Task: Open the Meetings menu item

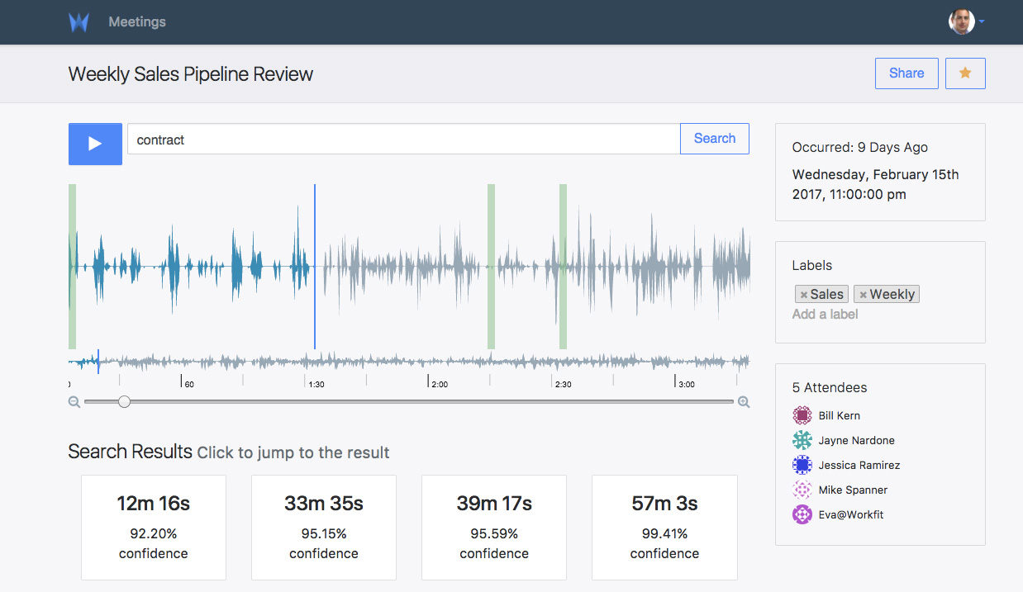Action: pyautogui.click(x=137, y=22)
